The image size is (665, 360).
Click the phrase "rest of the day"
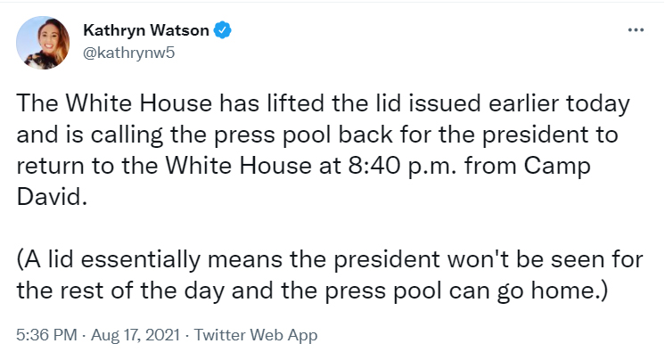tap(142, 290)
